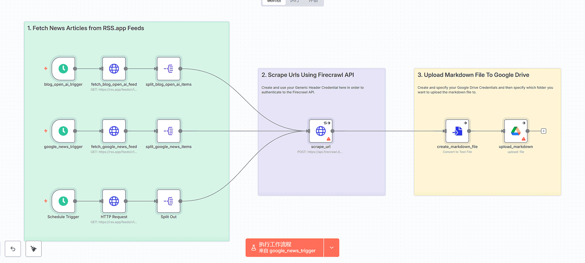This screenshot has width=585, height=263.
Task: Select the split_blog_open_ai_items node
Action: pos(169,69)
